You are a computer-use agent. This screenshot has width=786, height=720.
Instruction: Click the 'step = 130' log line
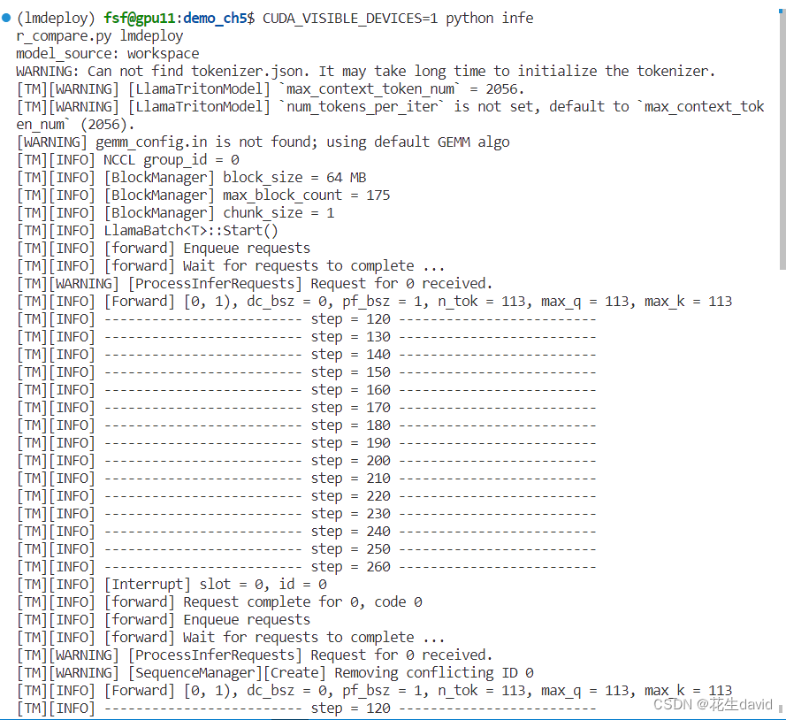click(x=306, y=337)
